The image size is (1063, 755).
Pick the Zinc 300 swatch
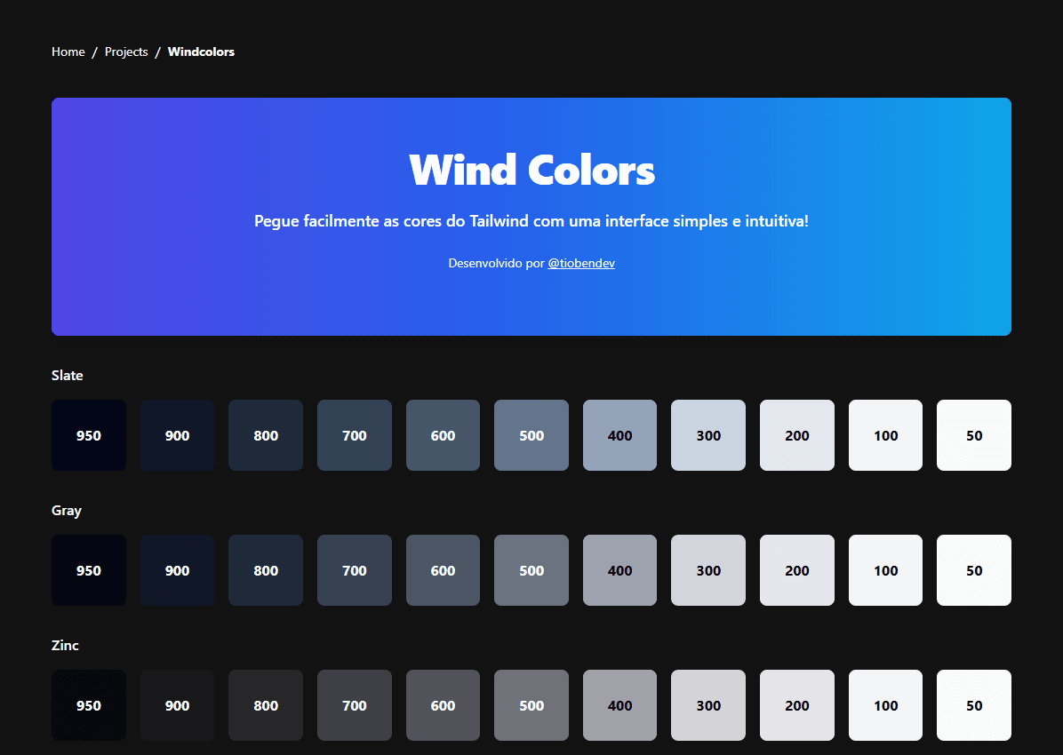pos(708,705)
